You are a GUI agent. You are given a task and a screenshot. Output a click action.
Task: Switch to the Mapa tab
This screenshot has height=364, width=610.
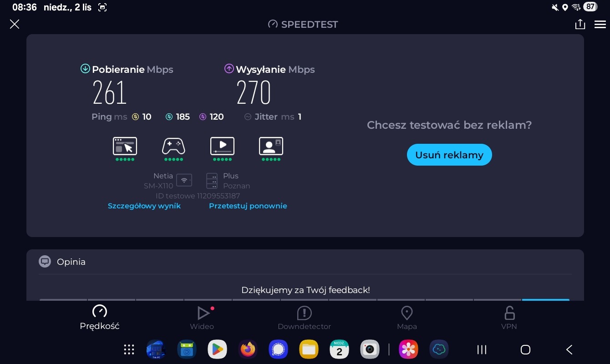[x=407, y=318]
